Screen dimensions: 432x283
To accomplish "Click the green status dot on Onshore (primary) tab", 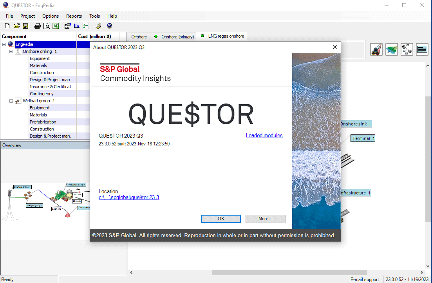I will point(156,36).
